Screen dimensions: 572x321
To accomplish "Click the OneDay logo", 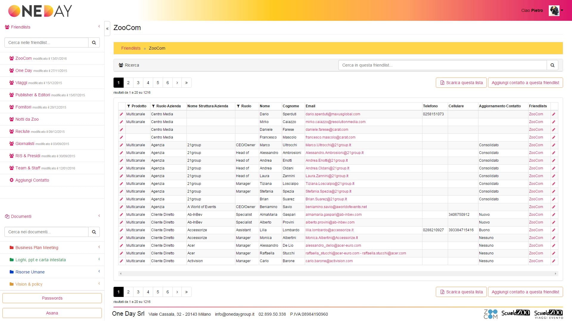I will [x=40, y=11].
